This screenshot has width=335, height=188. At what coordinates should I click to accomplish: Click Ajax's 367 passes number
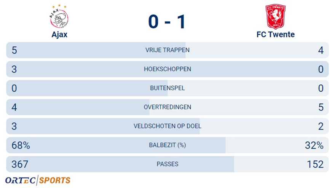[x=20, y=164]
